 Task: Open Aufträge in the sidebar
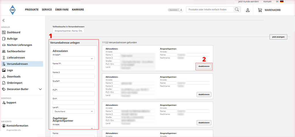[12, 39]
